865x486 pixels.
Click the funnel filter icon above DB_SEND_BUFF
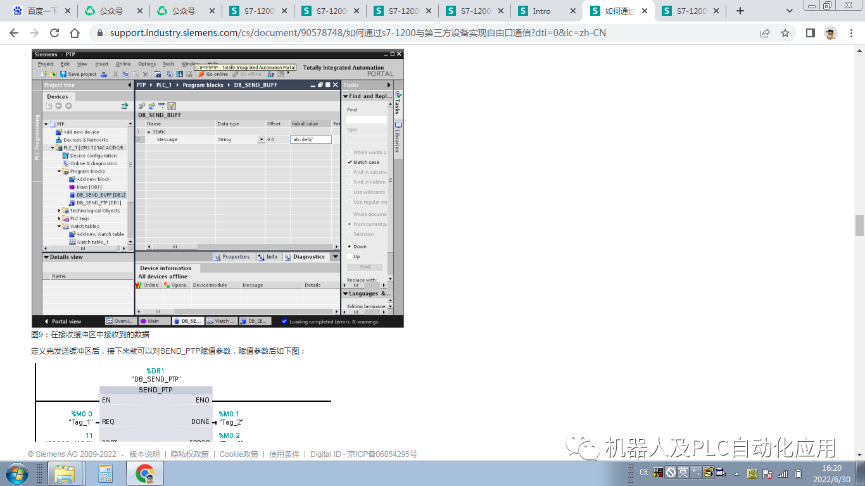172,106
